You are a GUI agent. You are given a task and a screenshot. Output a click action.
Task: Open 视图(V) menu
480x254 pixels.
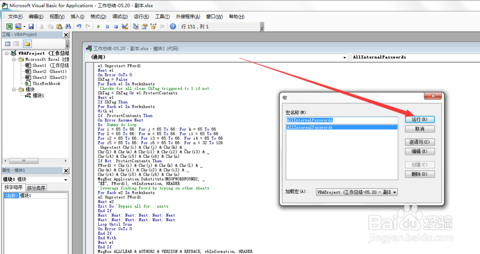point(57,16)
